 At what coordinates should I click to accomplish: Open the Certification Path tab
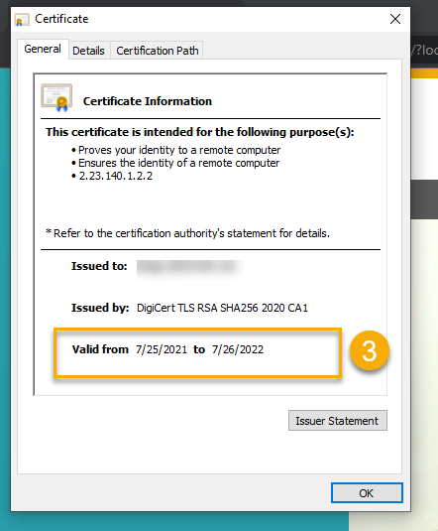pos(158,51)
